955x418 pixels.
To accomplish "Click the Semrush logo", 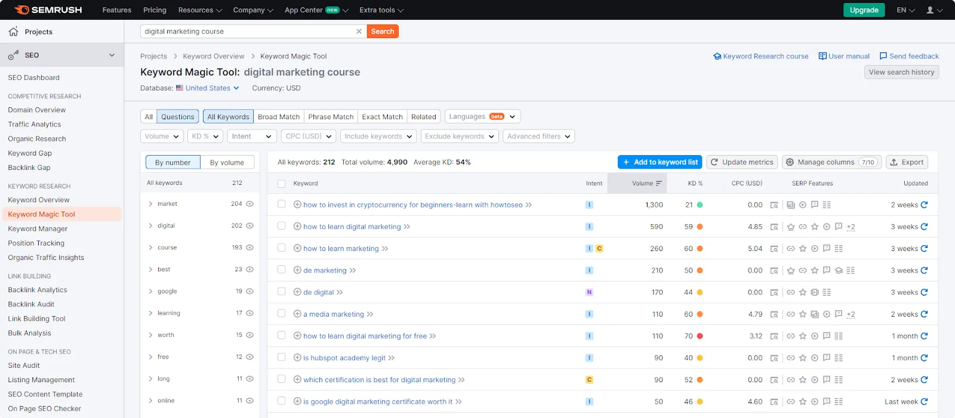I will (x=48, y=10).
